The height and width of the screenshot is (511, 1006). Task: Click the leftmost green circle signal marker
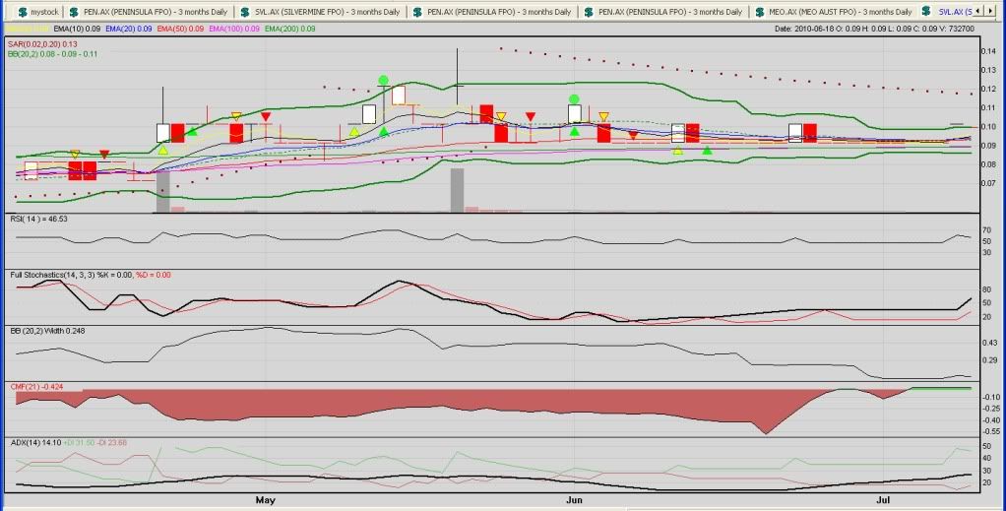tap(384, 80)
